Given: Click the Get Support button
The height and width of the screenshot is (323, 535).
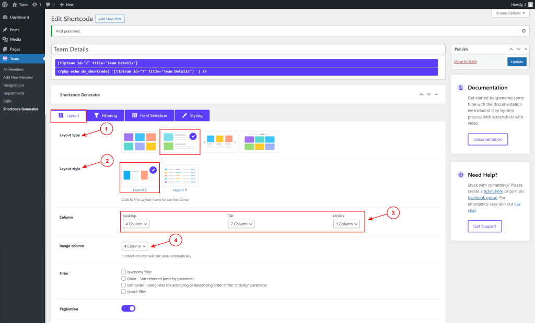Looking at the screenshot, I should click(484, 226).
